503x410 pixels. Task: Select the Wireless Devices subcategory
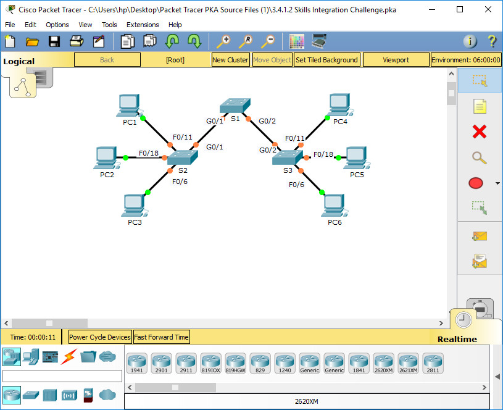click(x=69, y=395)
